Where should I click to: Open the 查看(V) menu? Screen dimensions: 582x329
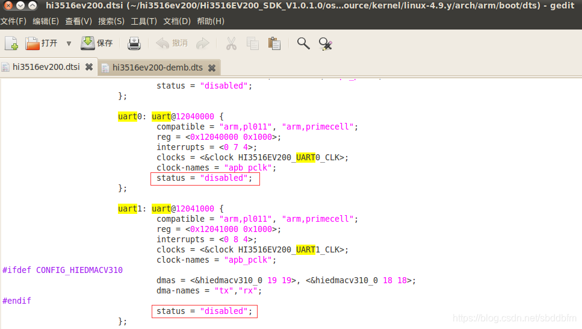click(78, 21)
